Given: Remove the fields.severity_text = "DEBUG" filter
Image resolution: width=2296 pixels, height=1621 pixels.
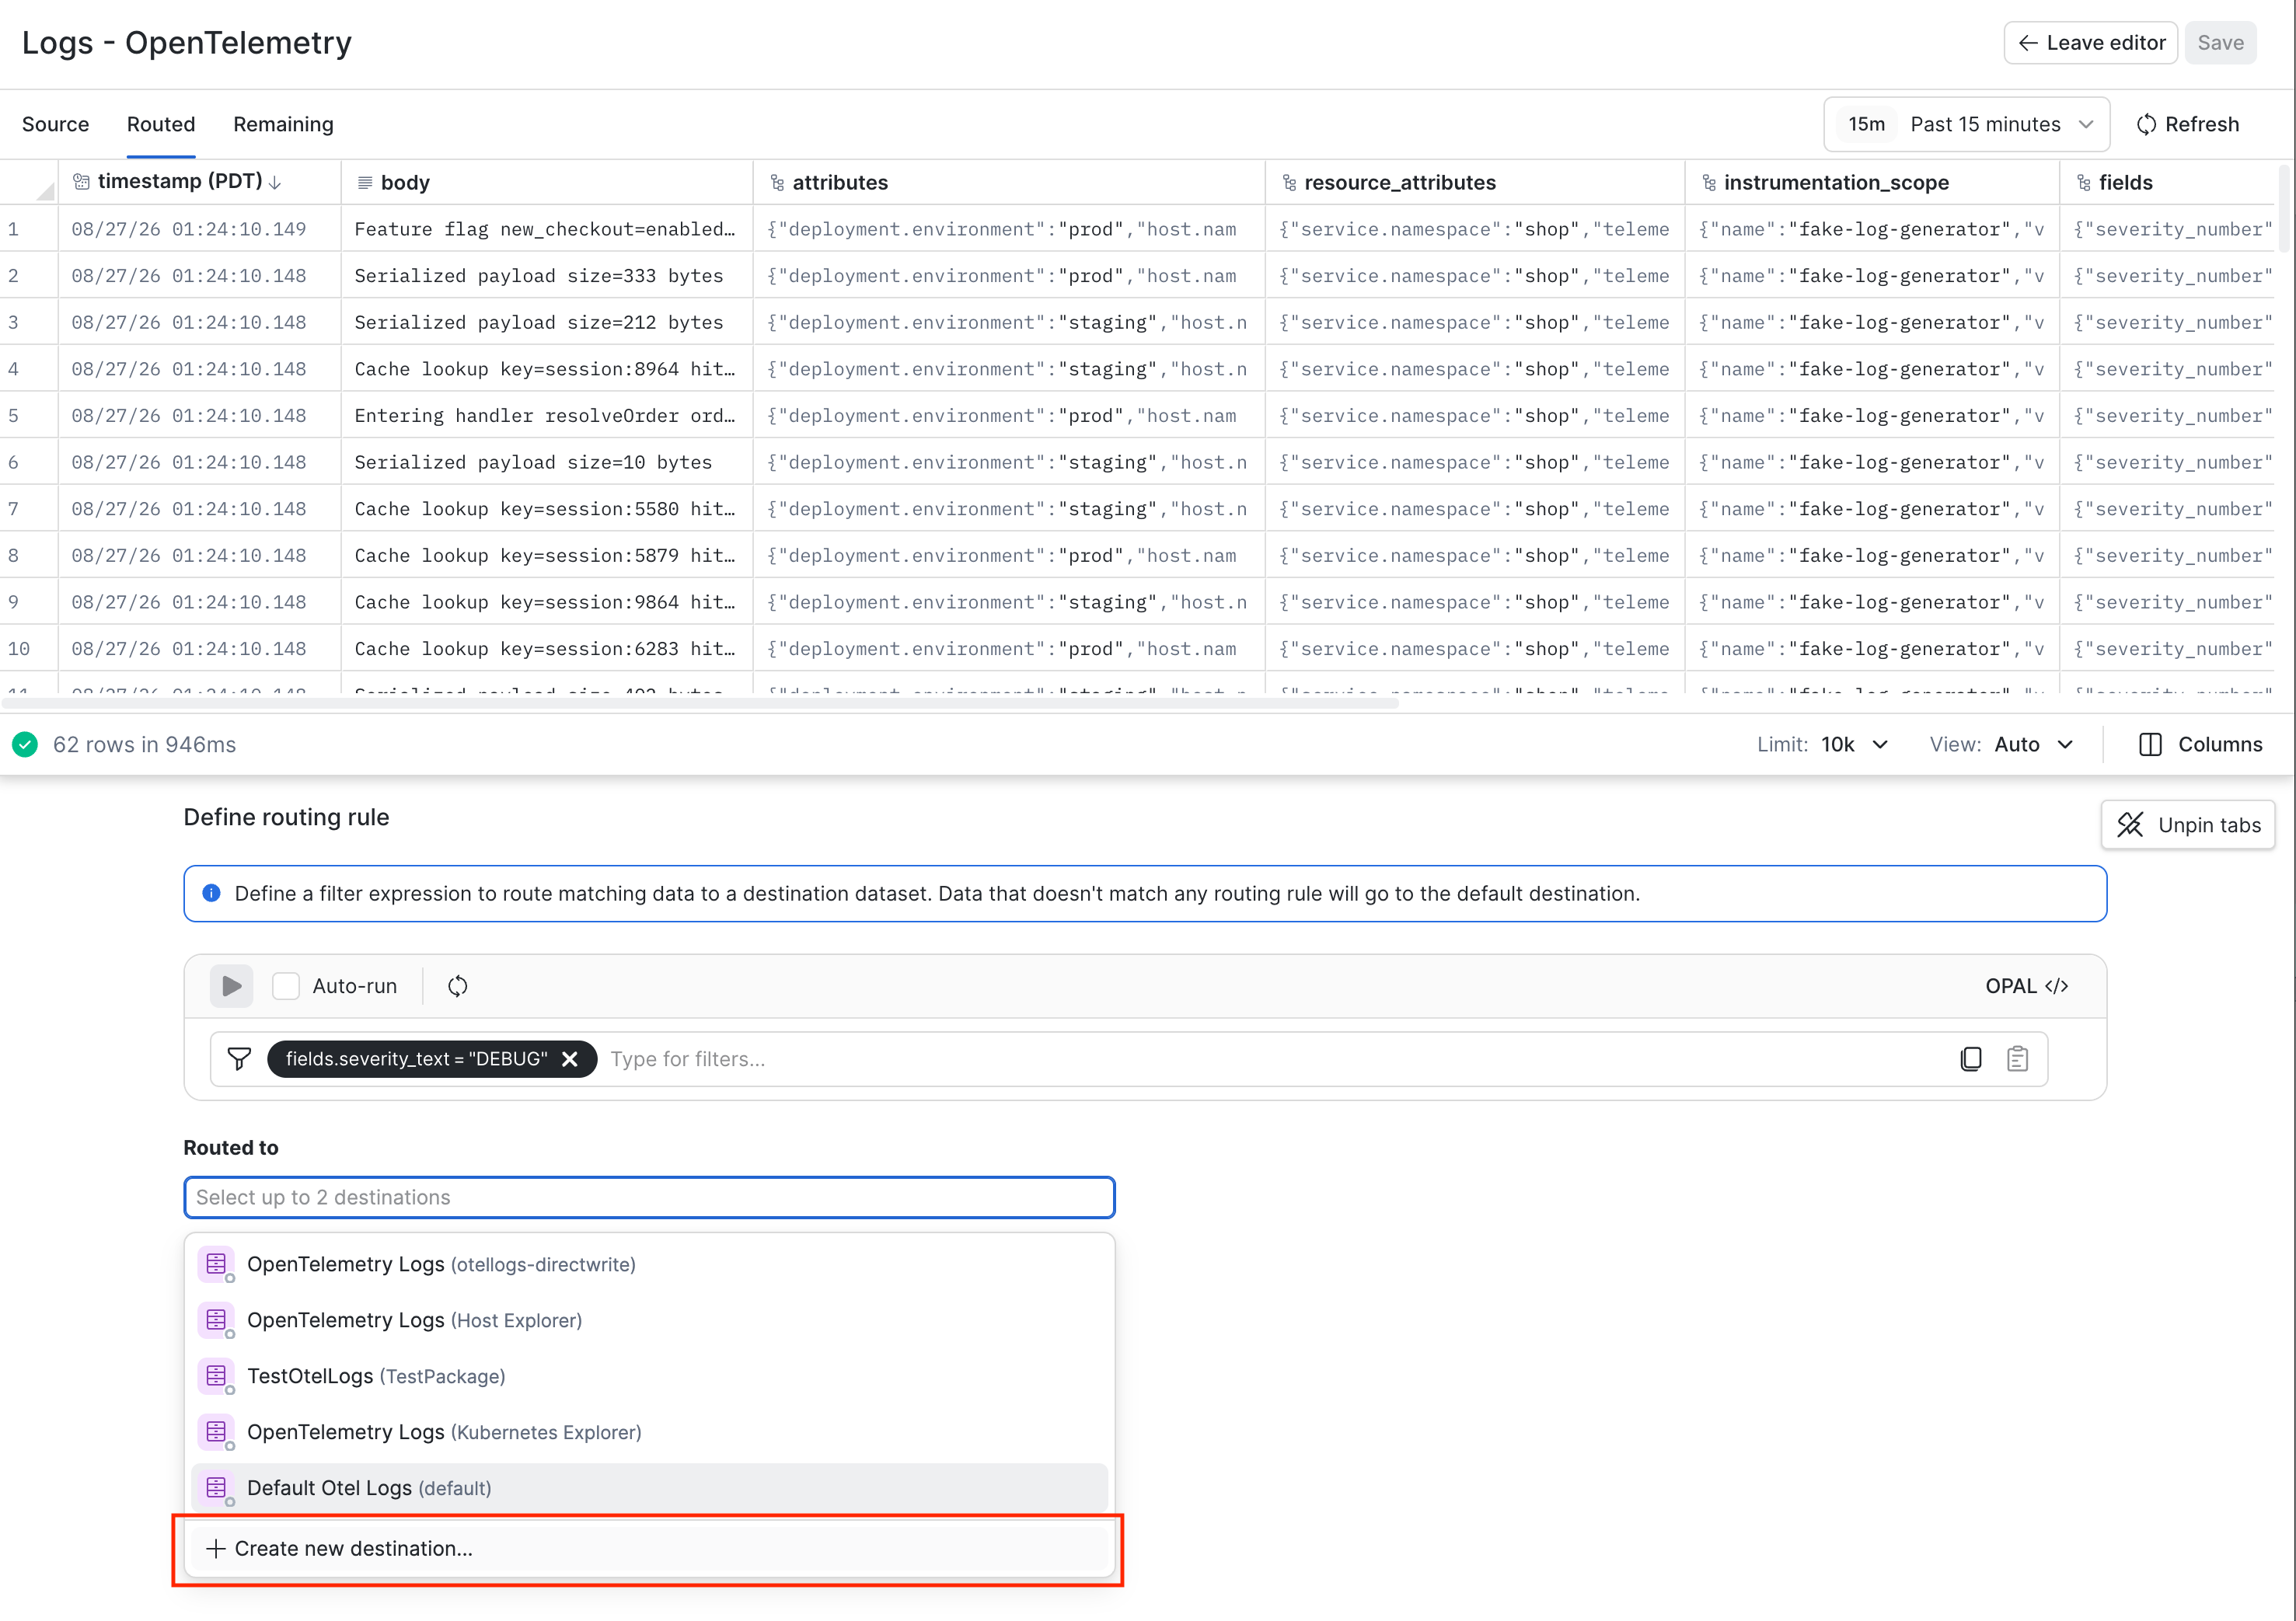Looking at the screenshot, I should point(570,1059).
